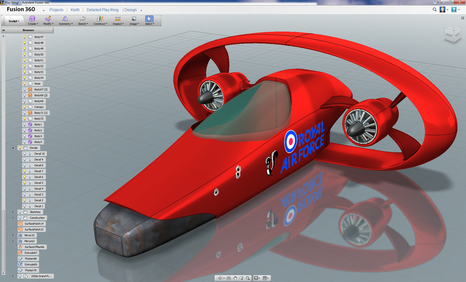Select the Body4 row
Viewport: 466px width, 282px height.
(33, 142)
